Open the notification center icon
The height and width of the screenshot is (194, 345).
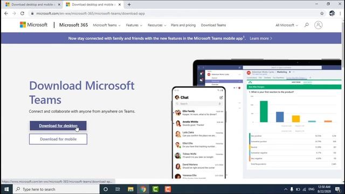pyautogui.click(x=338, y=189)
